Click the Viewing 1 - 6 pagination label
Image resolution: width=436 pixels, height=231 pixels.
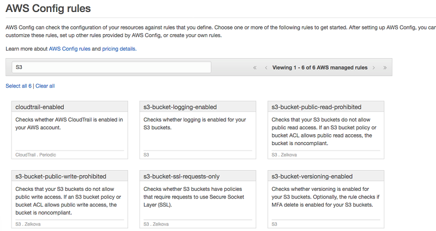(x=320, y=68)
